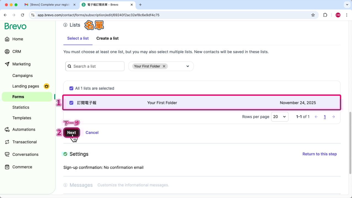Open the Home section in the Brevo sidebar

point(17,39)
